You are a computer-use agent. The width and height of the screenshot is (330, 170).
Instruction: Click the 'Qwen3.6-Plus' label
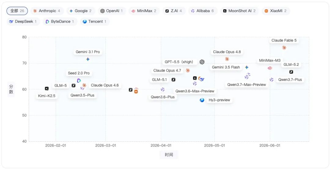pyautogui.click(x=163, y=97)
